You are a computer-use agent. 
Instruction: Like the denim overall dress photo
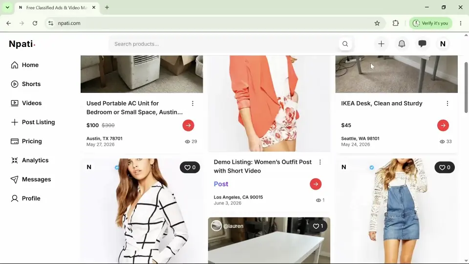(x=445, y=168)
